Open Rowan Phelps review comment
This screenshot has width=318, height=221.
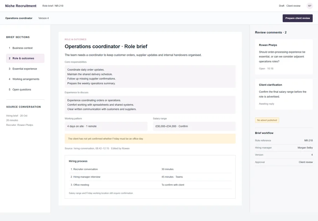pos(284,57)
